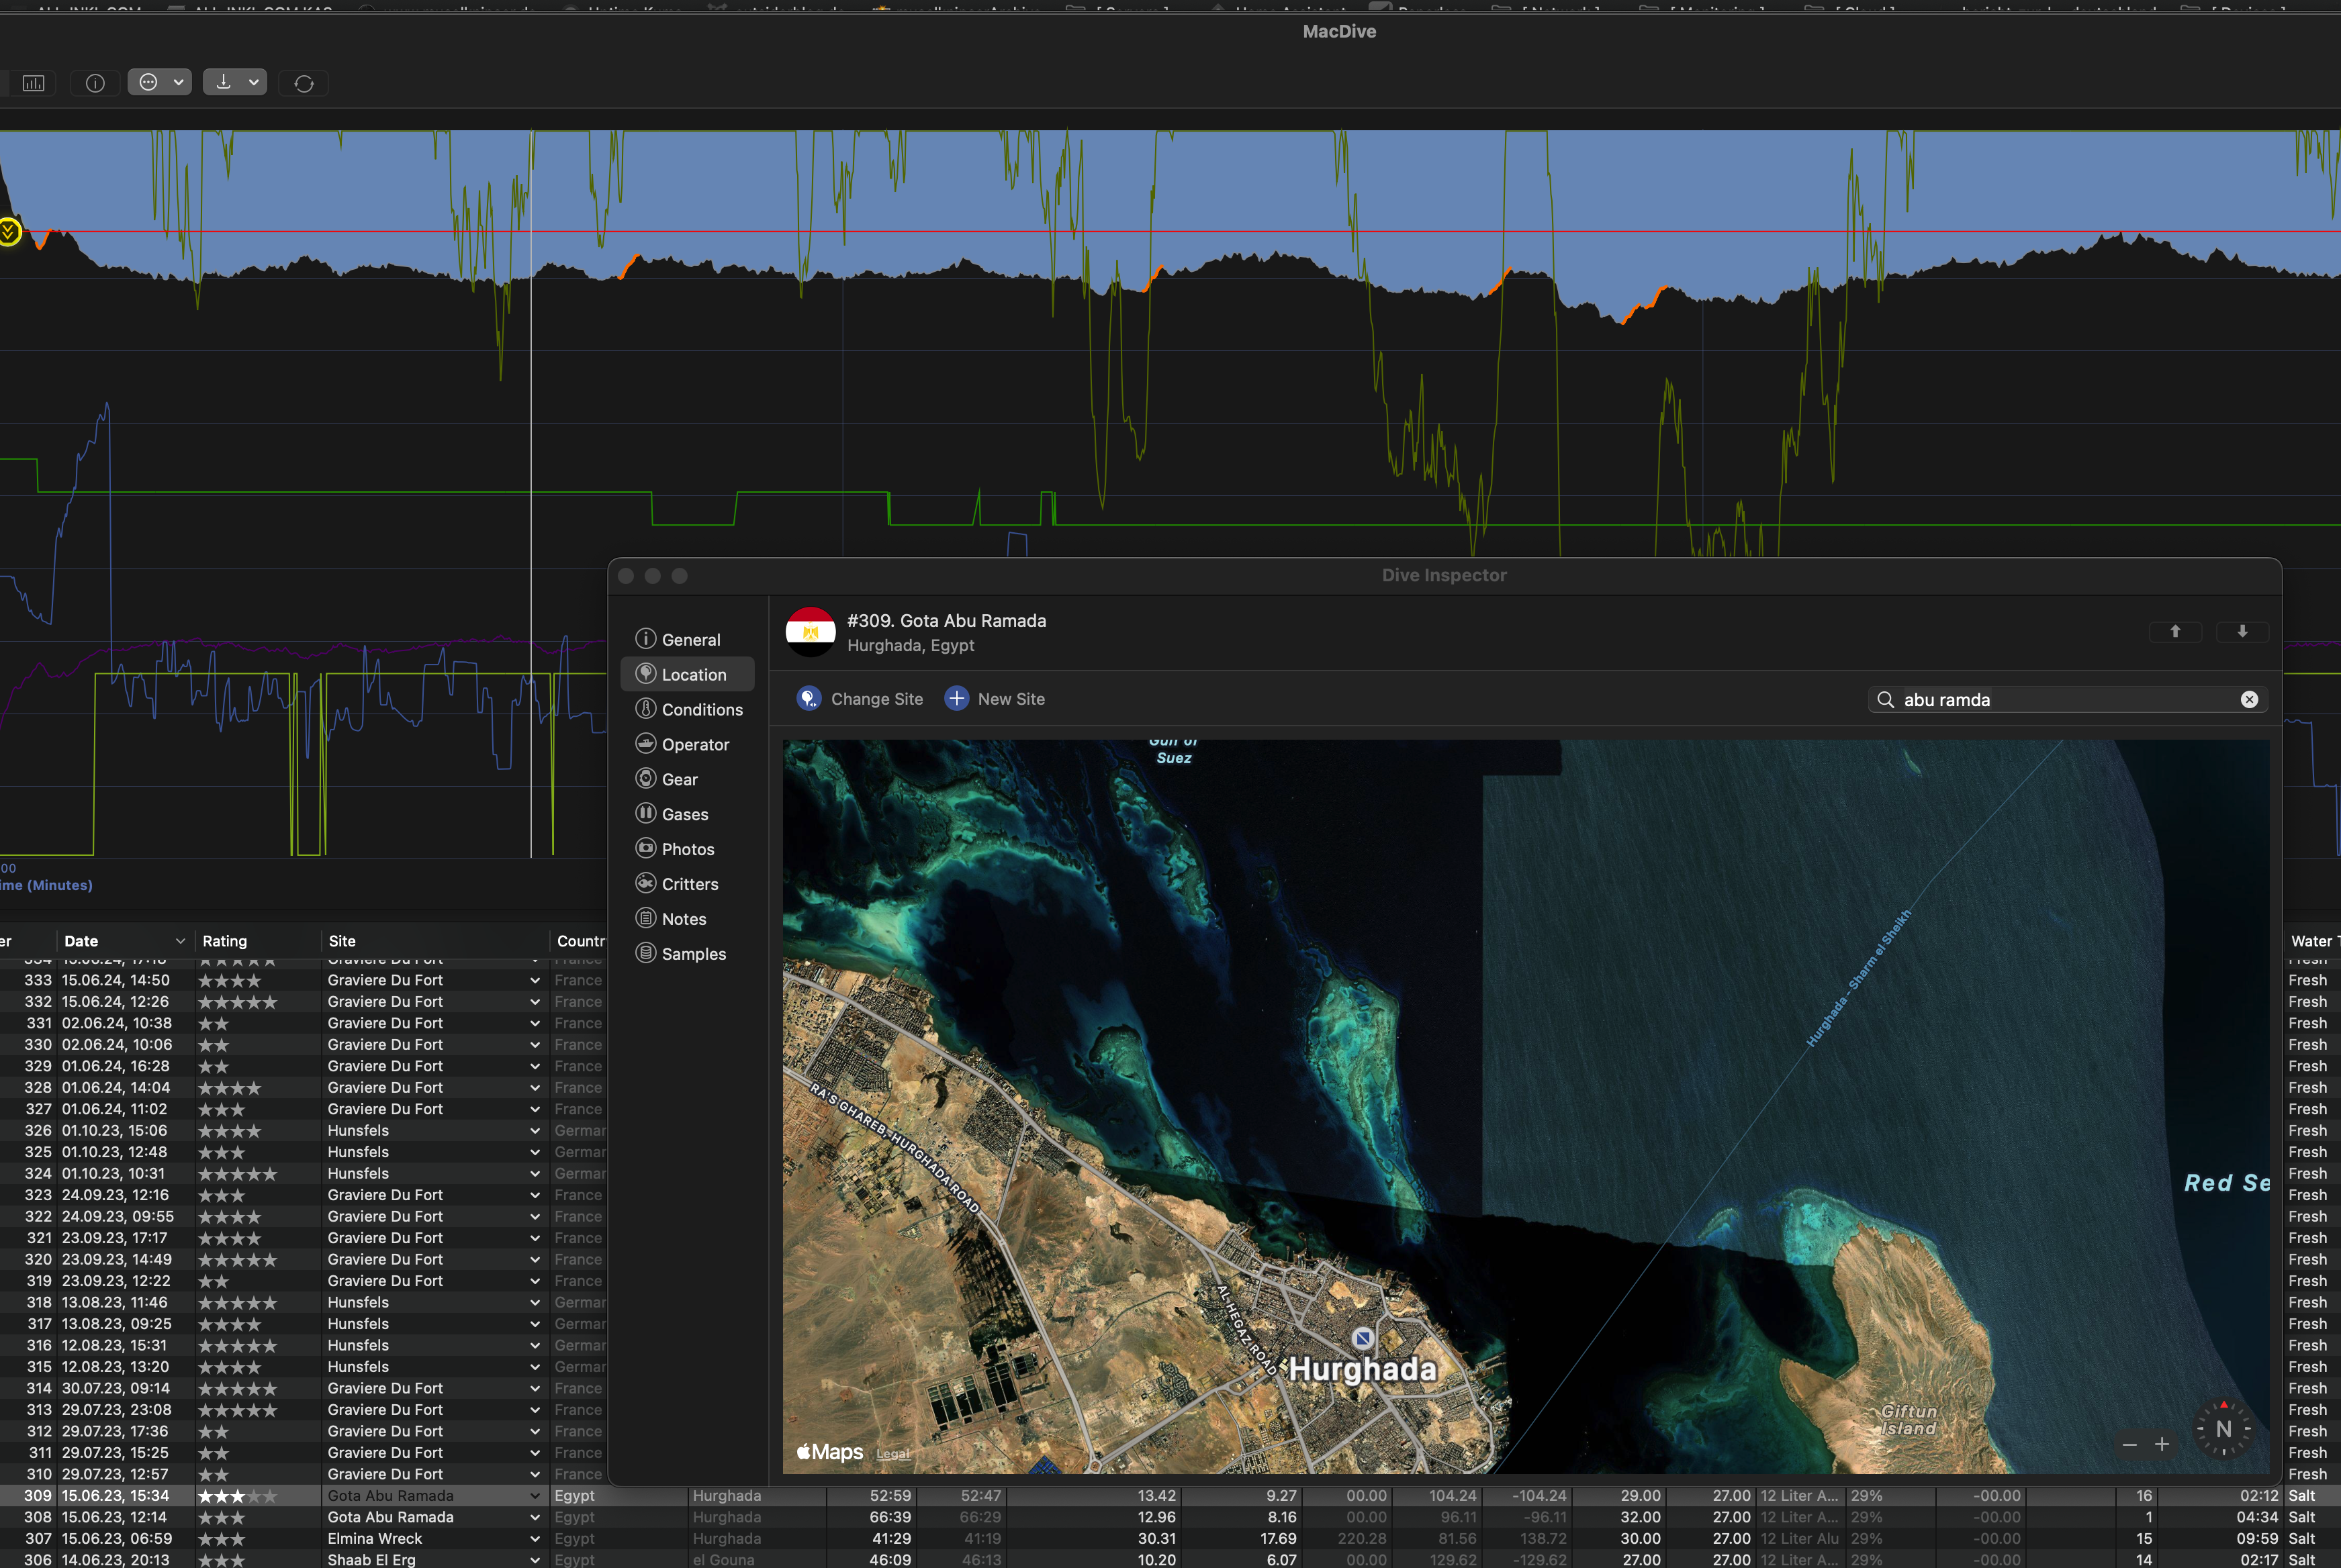Click the Hurghada city label on map

pos(1362,1369)
